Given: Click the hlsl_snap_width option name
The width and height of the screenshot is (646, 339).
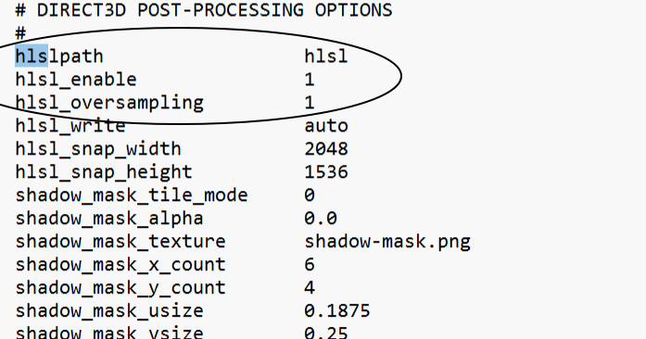Looking at the screenshot, I should [98, 149].
